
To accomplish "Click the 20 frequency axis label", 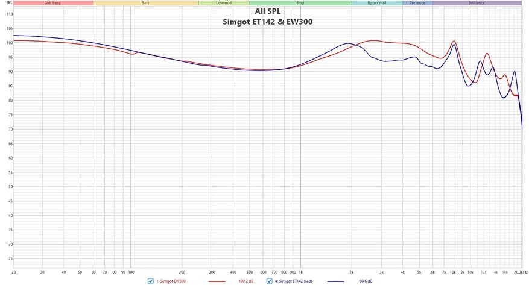I will 13,272.
